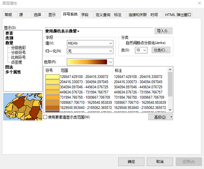
Task: Click the class list scroll up arrow
Action: 170,69
